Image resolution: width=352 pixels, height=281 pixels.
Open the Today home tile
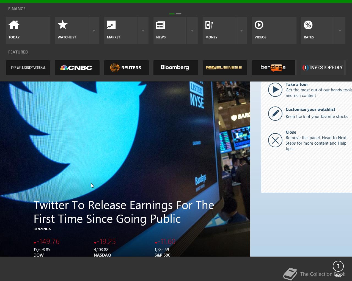(x=28, y=30)
